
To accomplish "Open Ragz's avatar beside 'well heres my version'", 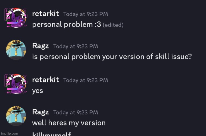I will click(x=16, y=116).
